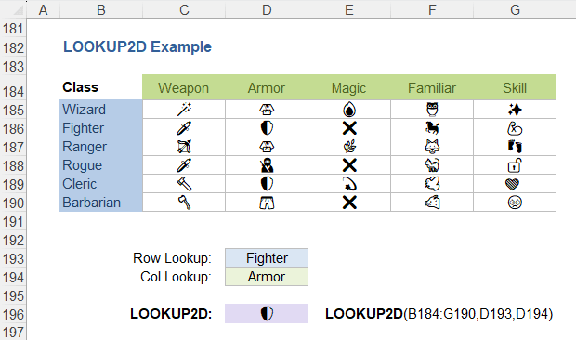Click the LOOKUP2D shield result cell
The image size is (576, 340).
click(267, 314)
